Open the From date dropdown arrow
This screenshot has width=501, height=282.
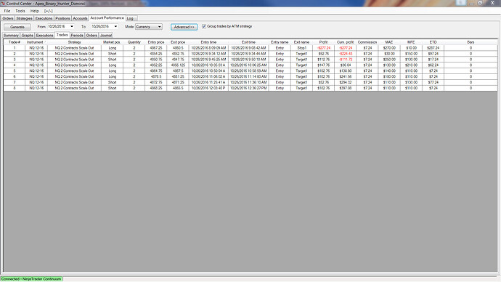[x=72, y=27]
